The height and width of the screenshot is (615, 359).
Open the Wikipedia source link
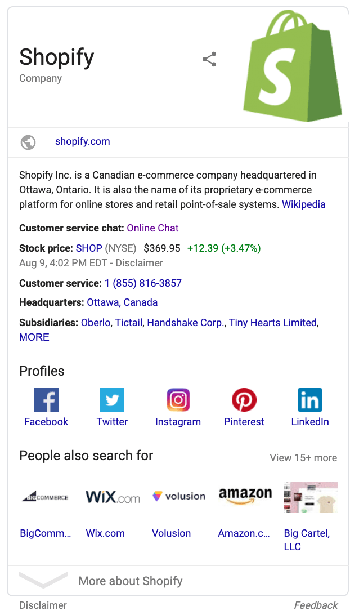coord(304,204)
